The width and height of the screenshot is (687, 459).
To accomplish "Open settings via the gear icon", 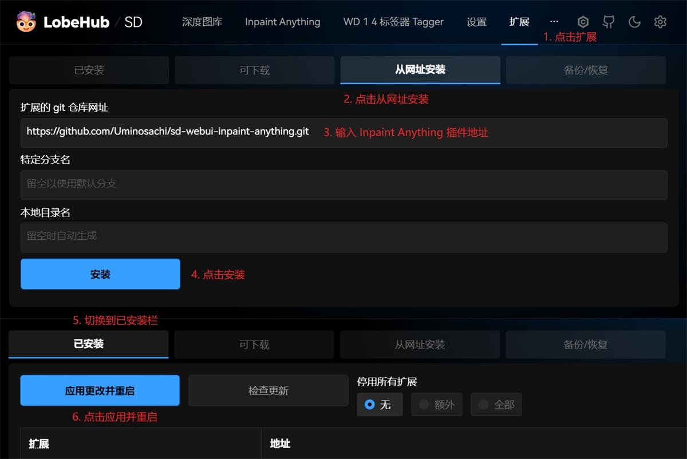I will click(660, 22).
